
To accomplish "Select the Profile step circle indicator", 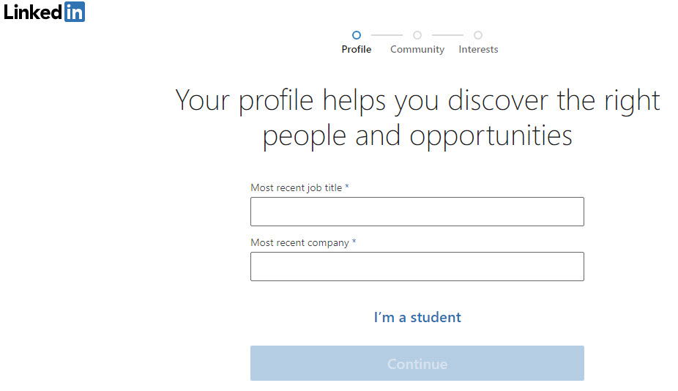I will point(357,35).
